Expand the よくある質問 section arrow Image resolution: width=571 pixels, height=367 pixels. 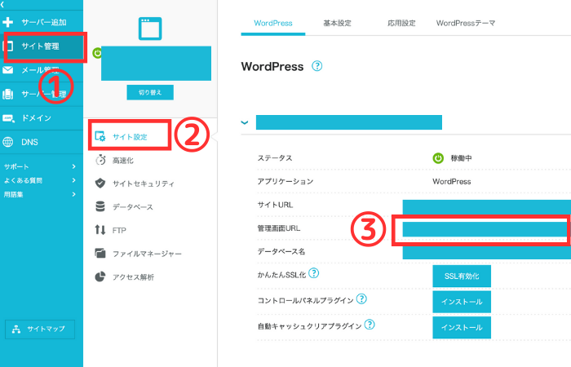(x=74, y=180)
